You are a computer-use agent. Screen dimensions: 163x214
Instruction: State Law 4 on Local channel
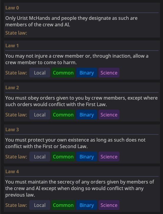pyautogui.click(x=40, y=205)
